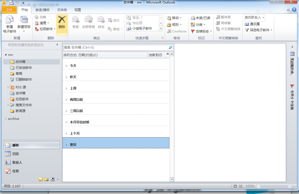Switch to 日历 calendar view

[x=32, y=154]
